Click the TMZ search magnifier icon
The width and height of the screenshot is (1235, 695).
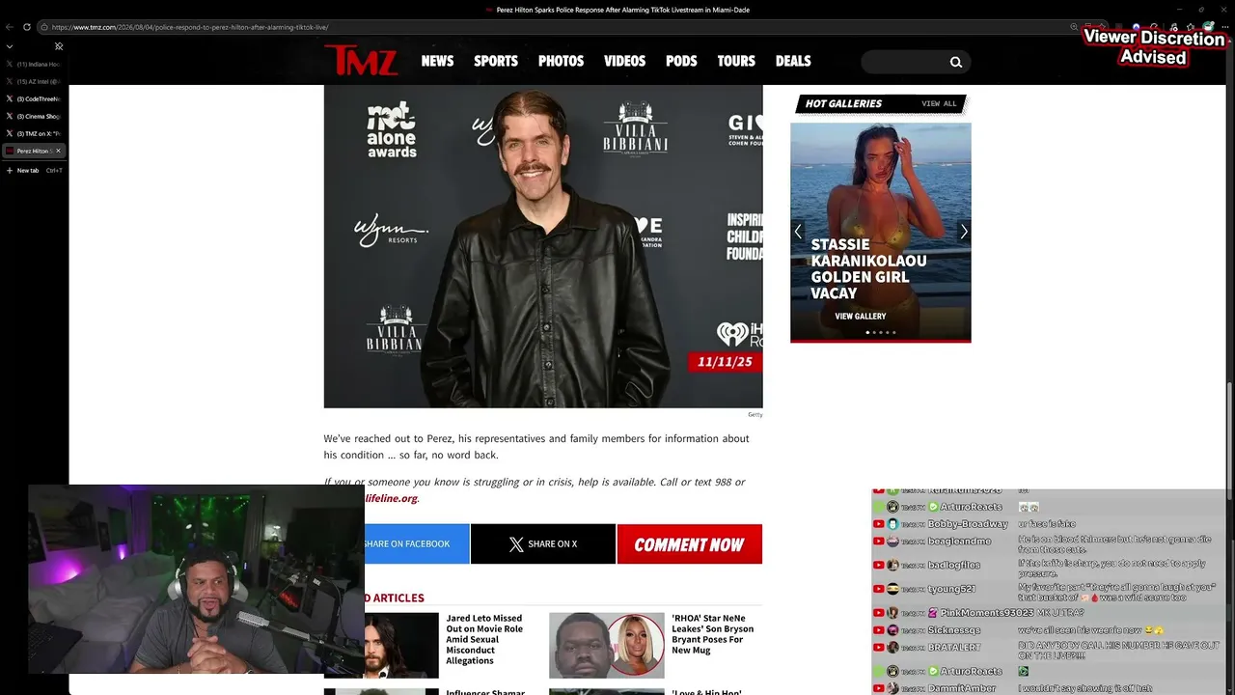[x=956, y=62]
